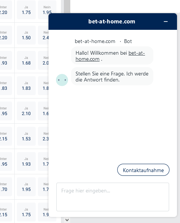Open the Kontaktaufnahme contact option
Image resolution: width=180 pixels, height=223 pixels.
coord(143,170)
